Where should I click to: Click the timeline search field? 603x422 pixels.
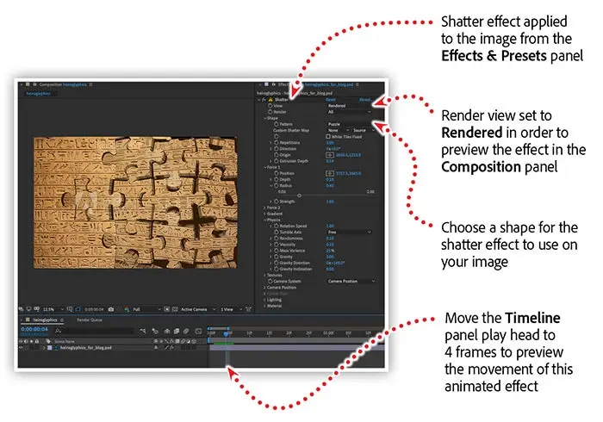(x=97, y=331)
